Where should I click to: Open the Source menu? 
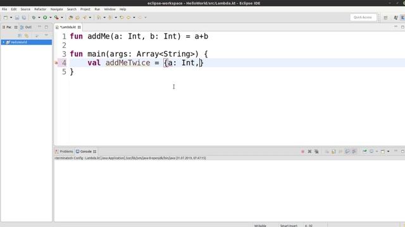[x=25, y=9]
